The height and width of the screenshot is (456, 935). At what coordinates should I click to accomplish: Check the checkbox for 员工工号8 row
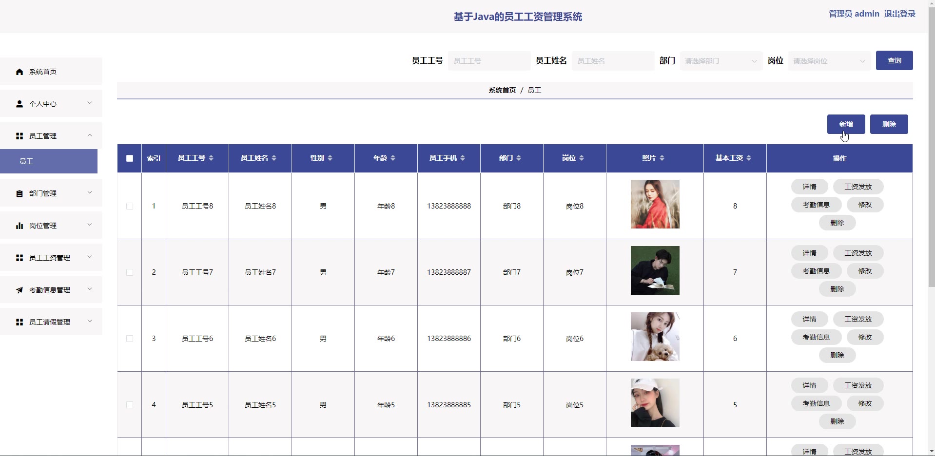(130, 206)
